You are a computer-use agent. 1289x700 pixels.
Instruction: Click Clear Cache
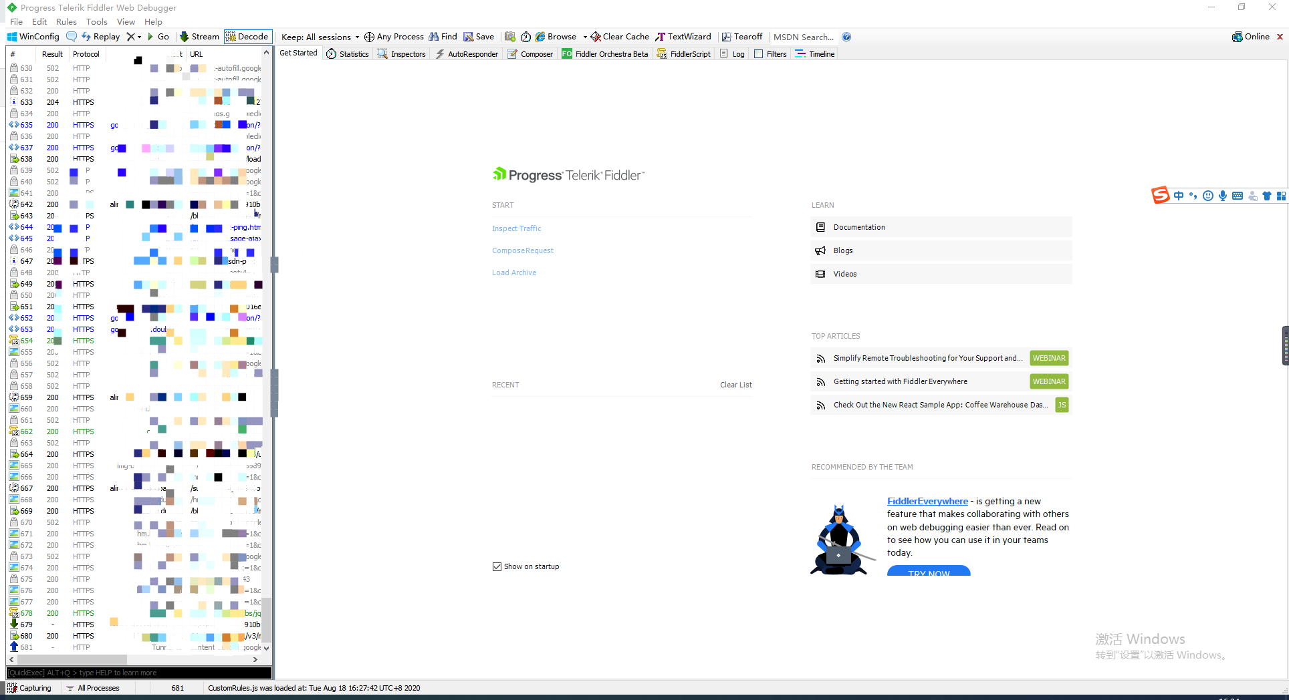(x=620, y=37)
